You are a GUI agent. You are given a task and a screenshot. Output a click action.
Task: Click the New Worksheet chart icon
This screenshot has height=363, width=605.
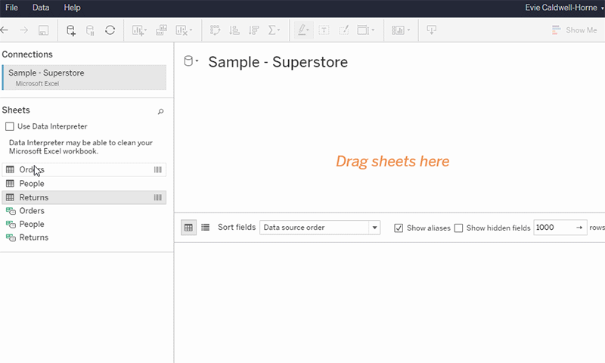(138, 30)
